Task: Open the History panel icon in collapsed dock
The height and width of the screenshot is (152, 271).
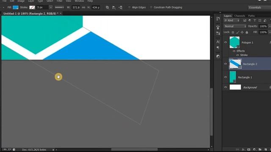Action: point(218,19)
